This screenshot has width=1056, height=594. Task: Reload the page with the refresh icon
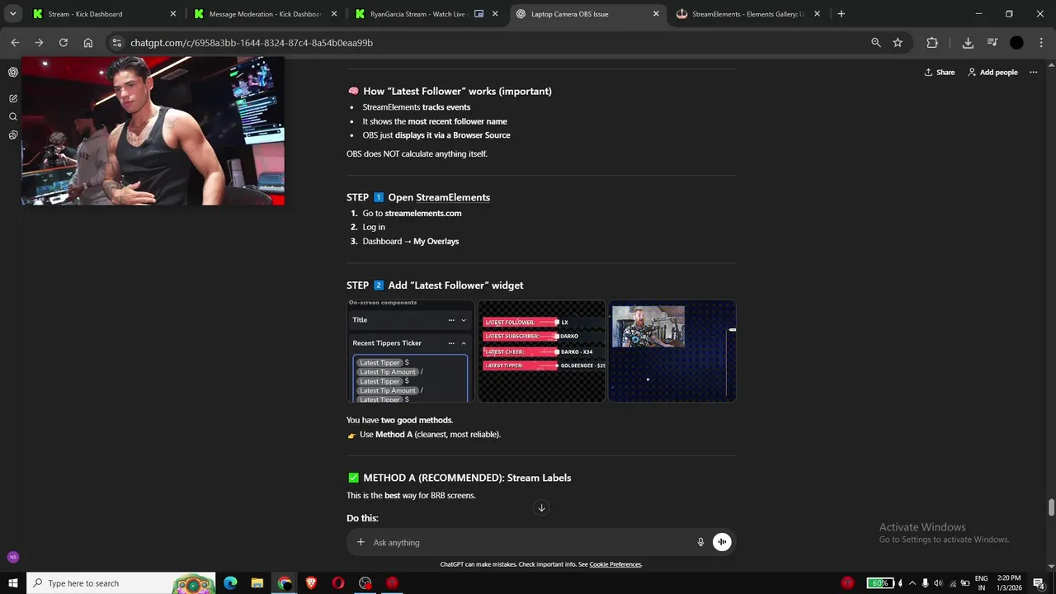[x=64, y=43]
